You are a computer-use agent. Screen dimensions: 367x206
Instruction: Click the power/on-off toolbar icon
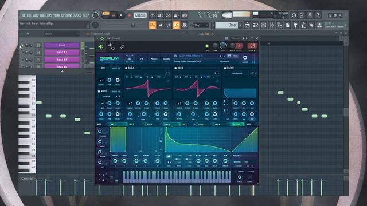294,15
